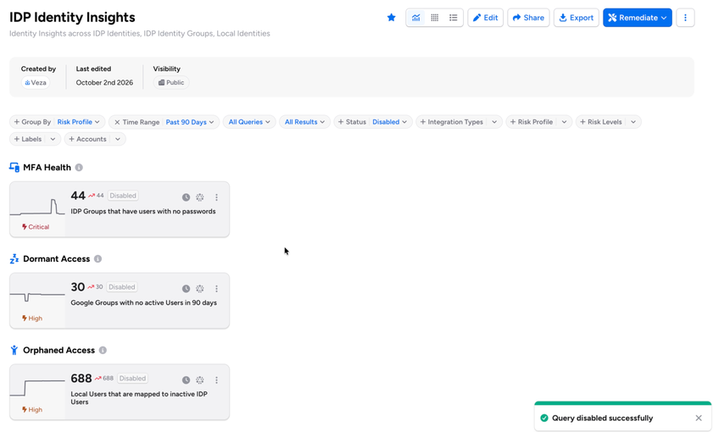Dismiss the Query disabled successfully toast
The width and height of the screenshot is (713, 432).
tap(699, 418)
